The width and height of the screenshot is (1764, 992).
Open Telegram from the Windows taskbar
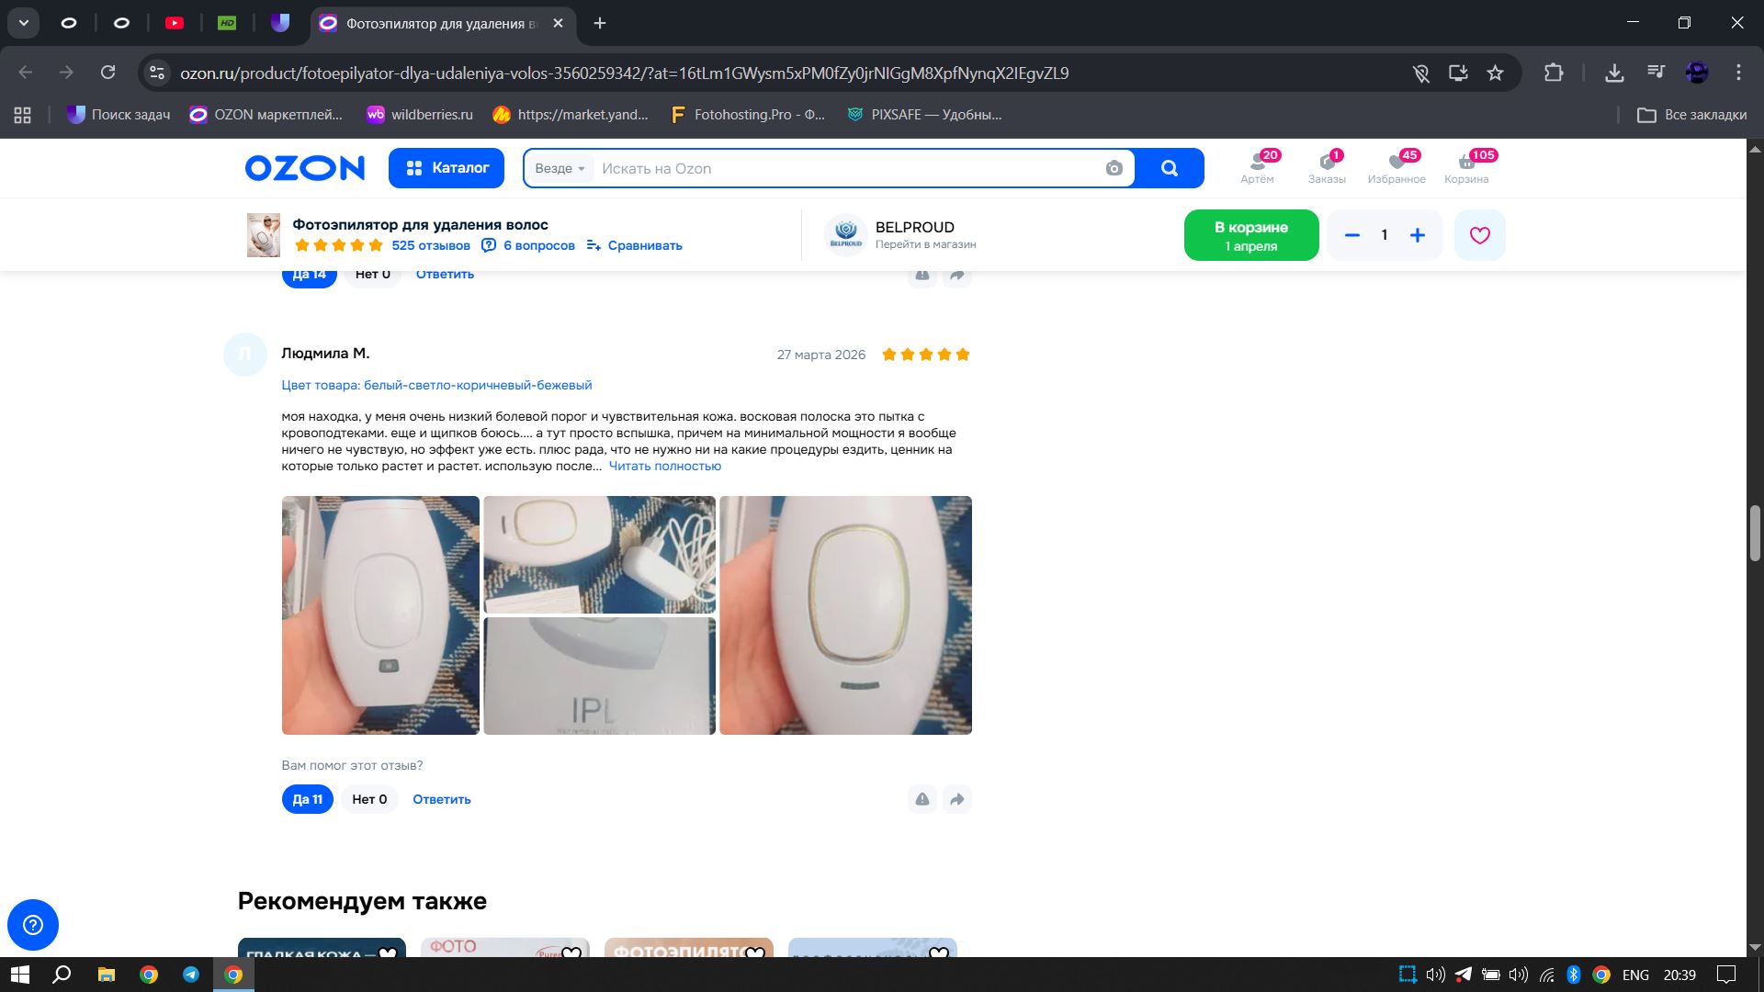(x=191, y=975)
